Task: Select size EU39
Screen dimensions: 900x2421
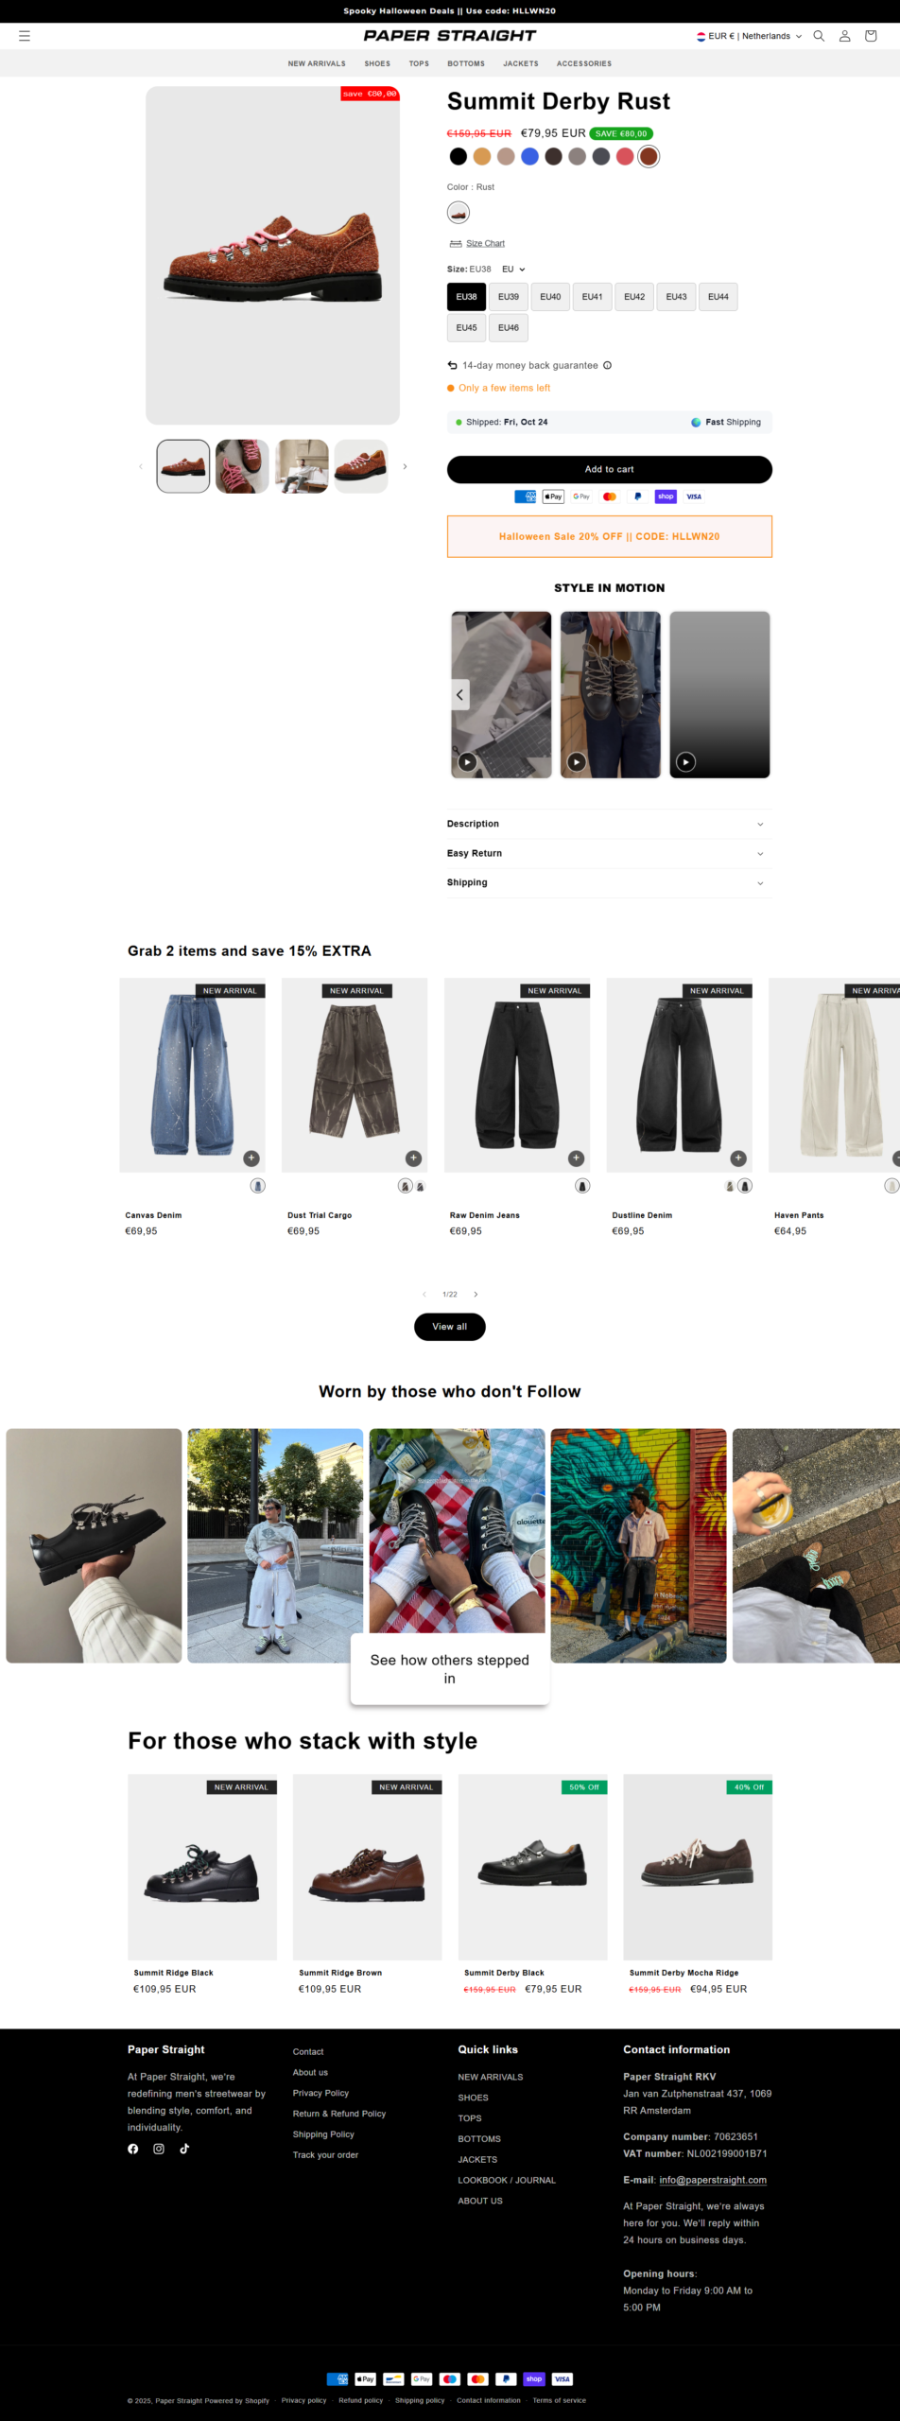Action: [x=509, y=297]
